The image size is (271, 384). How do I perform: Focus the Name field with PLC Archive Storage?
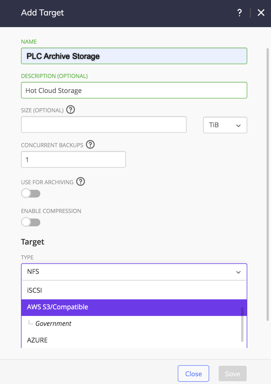[x=134, y=56]
